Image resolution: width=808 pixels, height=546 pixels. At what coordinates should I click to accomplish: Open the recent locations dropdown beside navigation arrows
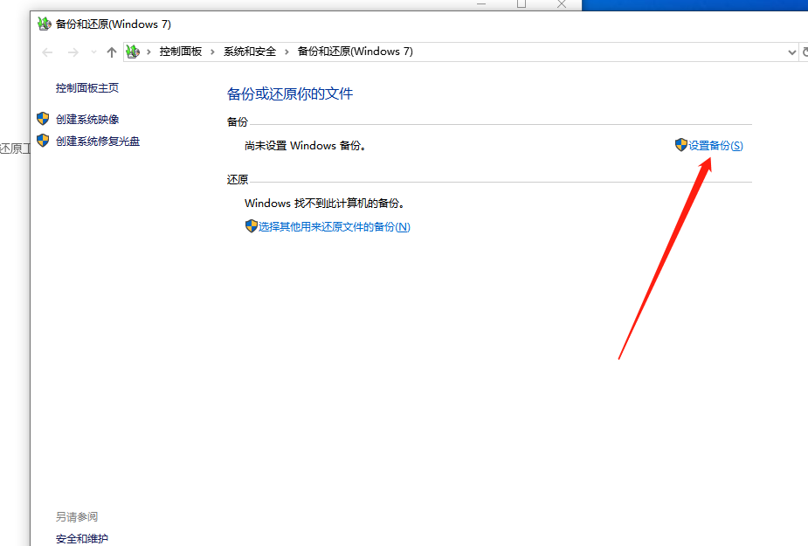point(93,52)
